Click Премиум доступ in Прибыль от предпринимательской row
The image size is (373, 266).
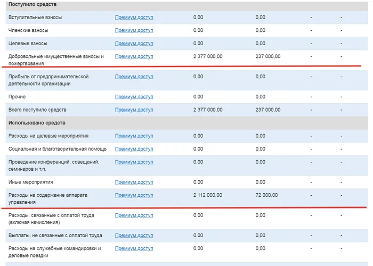pos(134,77)
